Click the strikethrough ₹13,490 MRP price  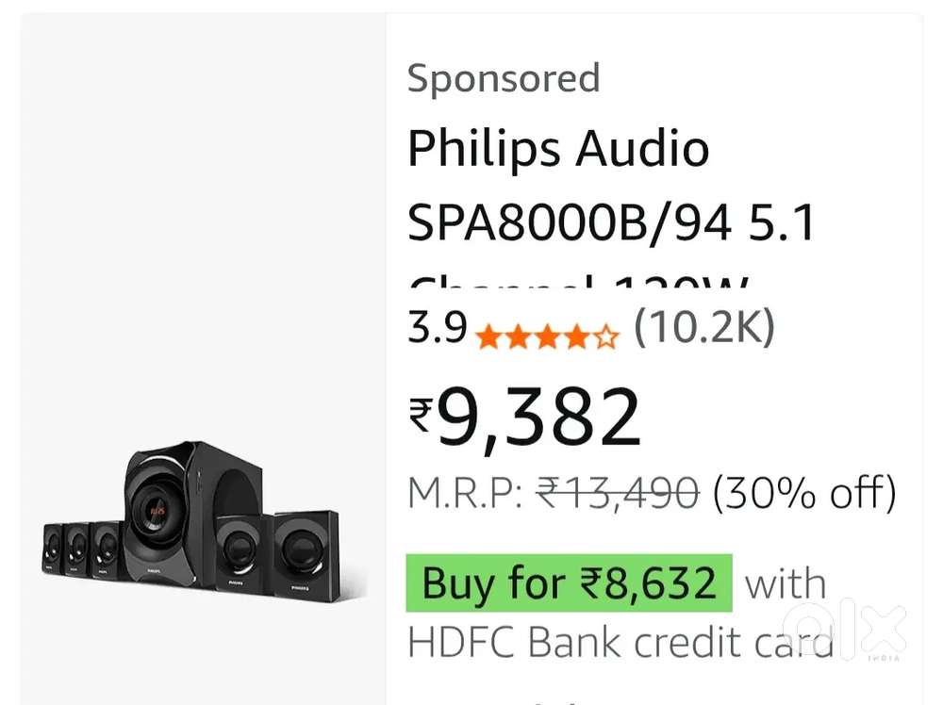click(x=618, y=489)
